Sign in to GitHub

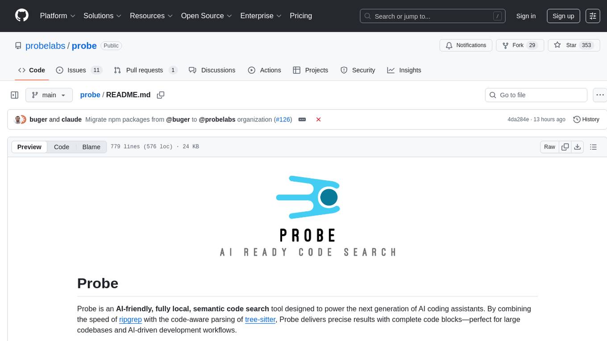tap(526, 16)
